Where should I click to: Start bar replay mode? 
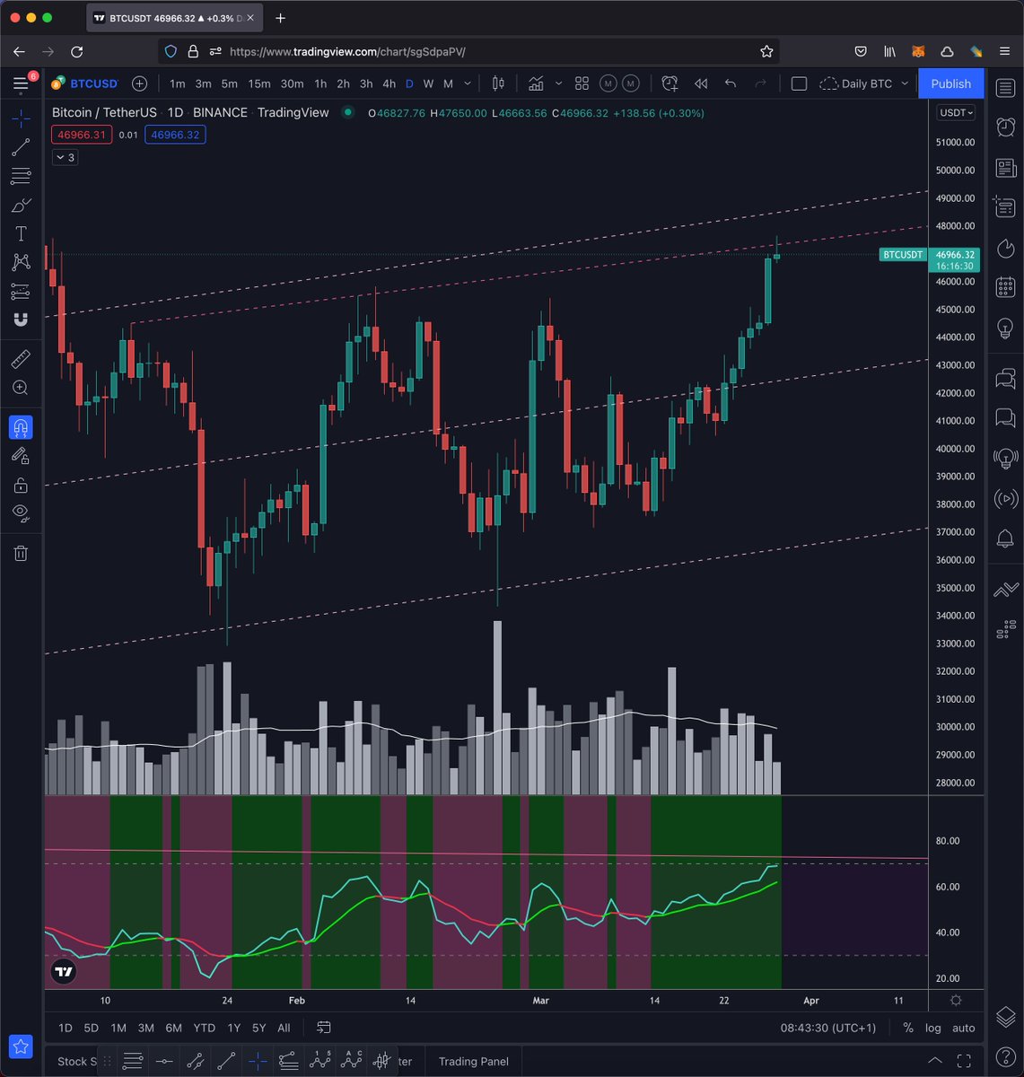click(x=701, y=83)
